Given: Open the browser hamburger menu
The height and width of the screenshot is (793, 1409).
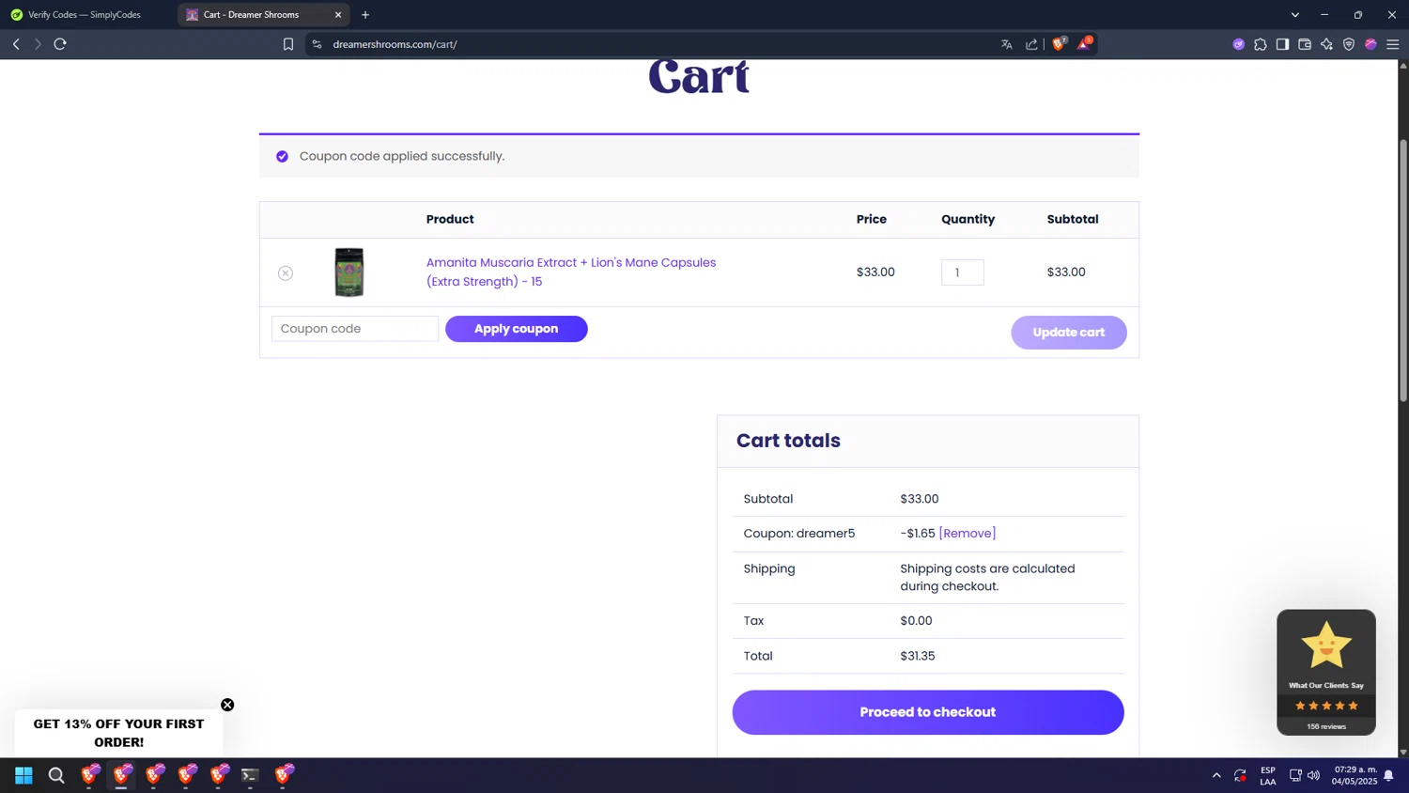Looking at the screenshot, I should (1393, 44).
